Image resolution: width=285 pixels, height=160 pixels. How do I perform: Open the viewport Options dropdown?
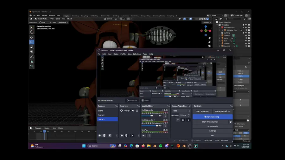(x=207, y=22)
